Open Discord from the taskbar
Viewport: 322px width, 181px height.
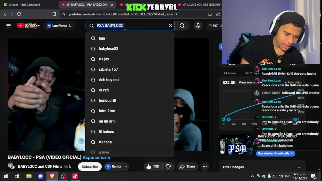click(x=41, y=176)
